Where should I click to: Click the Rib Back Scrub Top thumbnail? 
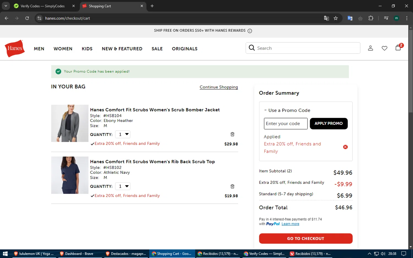pyautogui.click(x=70, y=175)
